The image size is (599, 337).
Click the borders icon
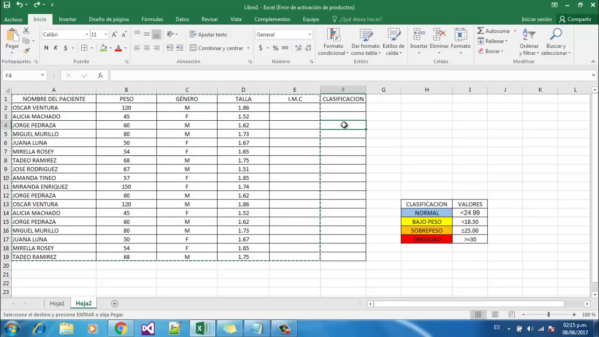click(x=84, y=48)
